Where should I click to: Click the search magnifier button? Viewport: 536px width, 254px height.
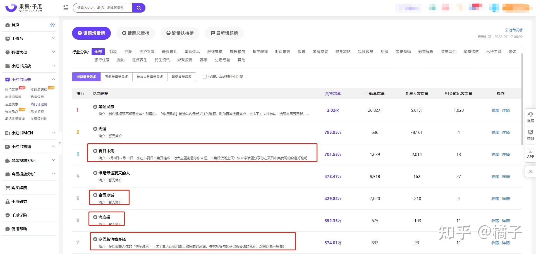139,8
